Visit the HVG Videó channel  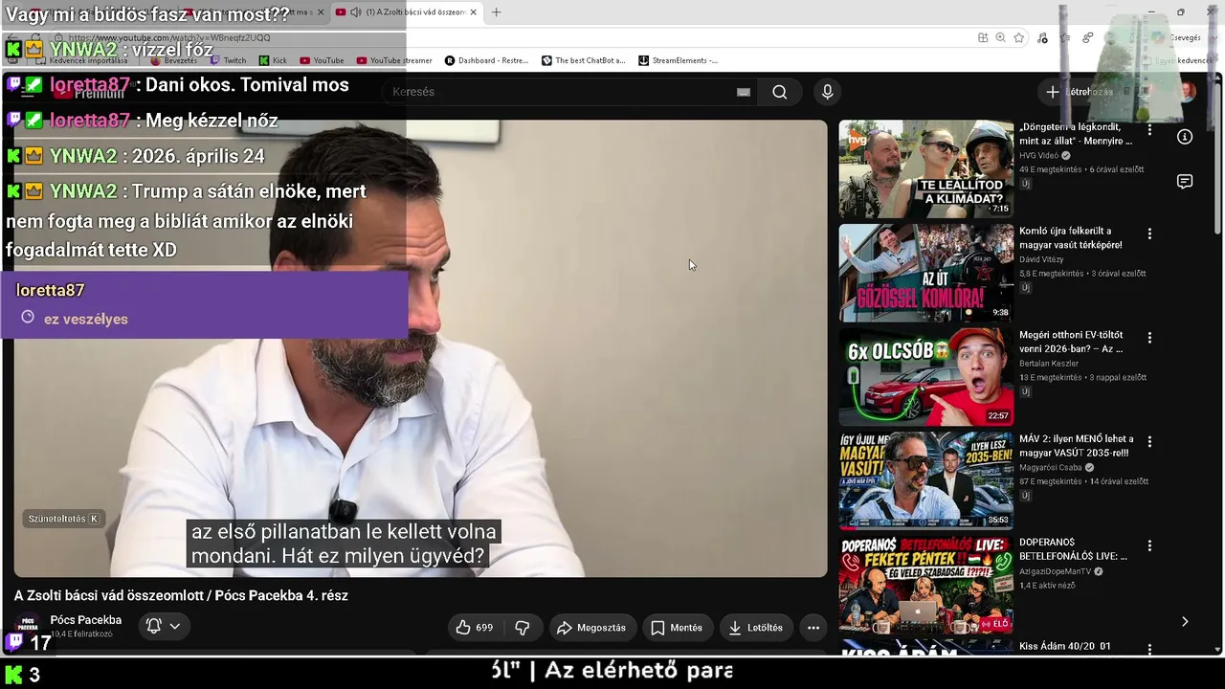click(1038, 155)
